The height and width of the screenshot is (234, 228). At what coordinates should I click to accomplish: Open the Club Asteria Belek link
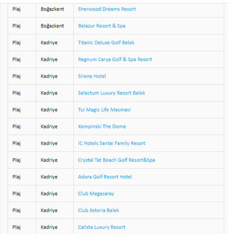tap(98, 211)
